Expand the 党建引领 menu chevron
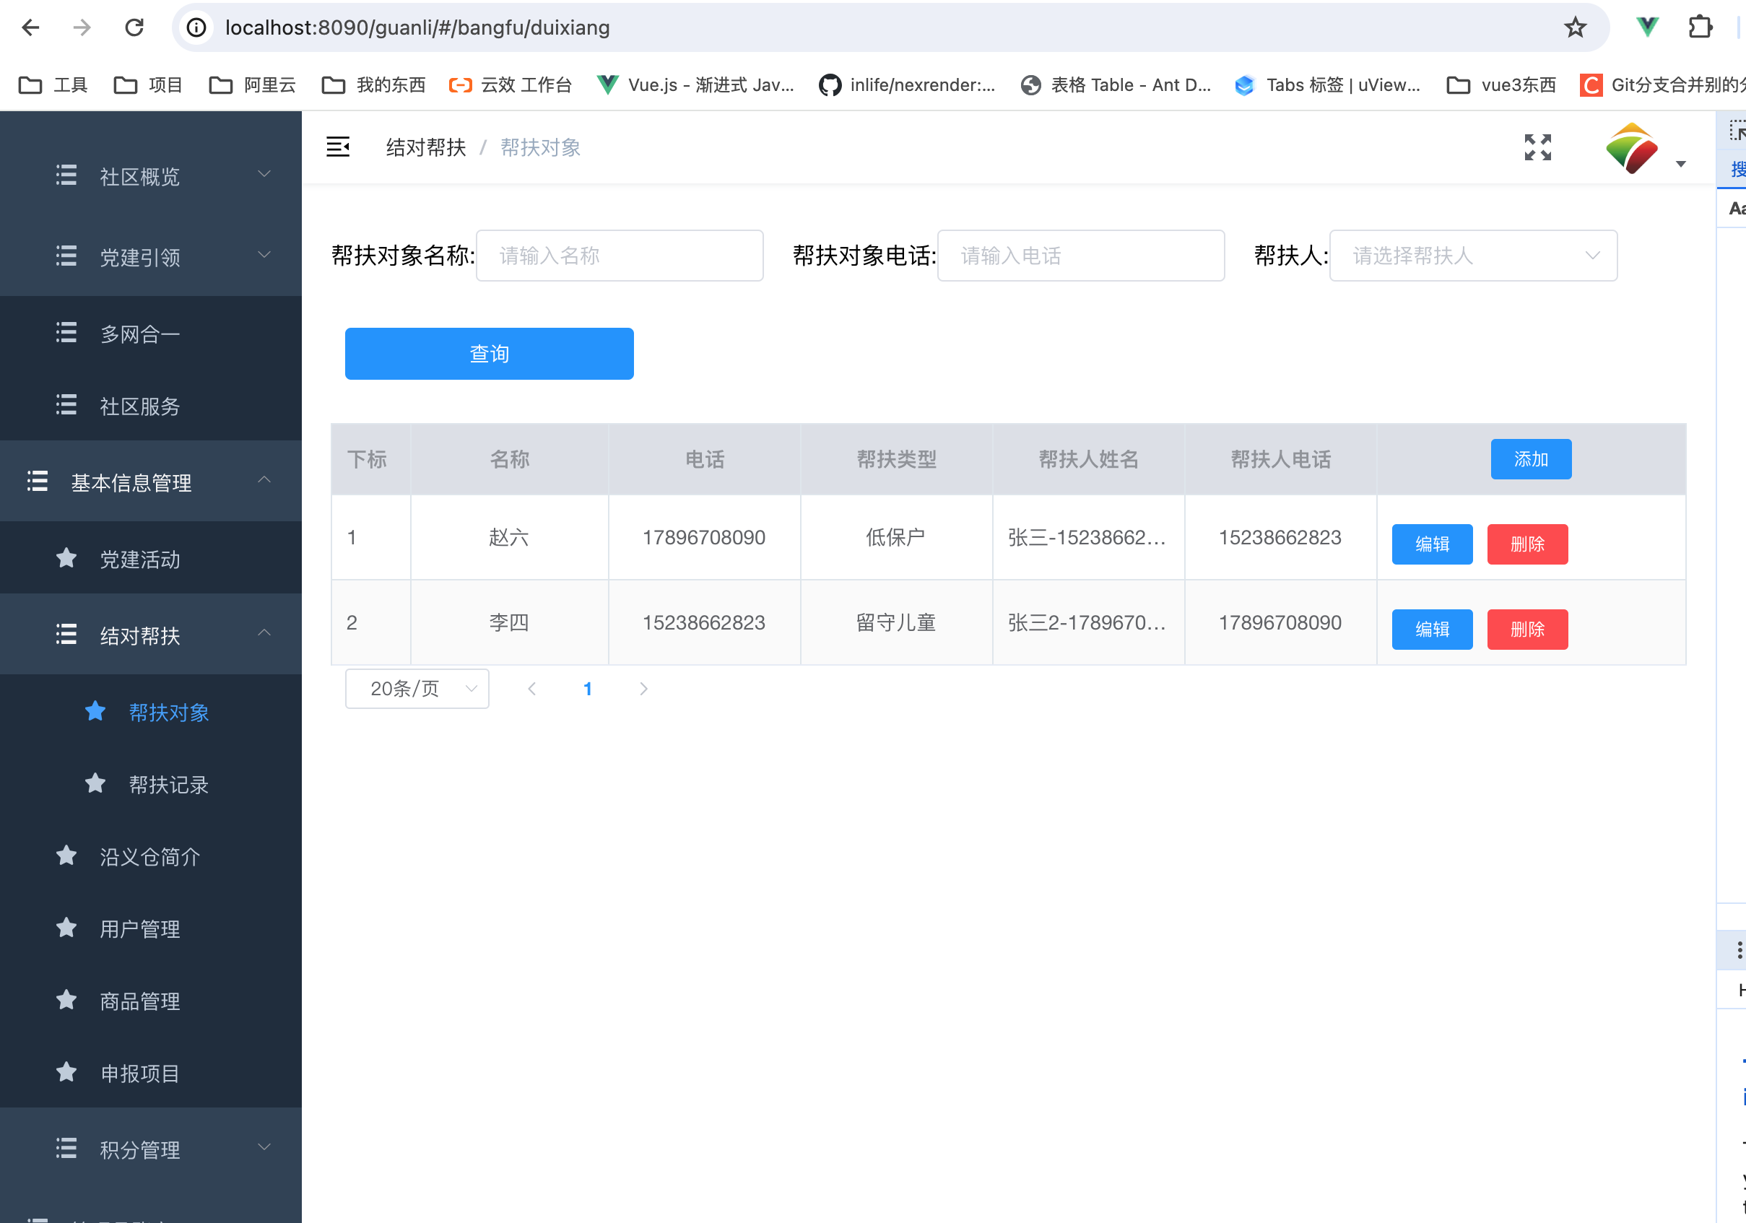The height and width of the screenshot is (1223, 1746). coord(264,255)
